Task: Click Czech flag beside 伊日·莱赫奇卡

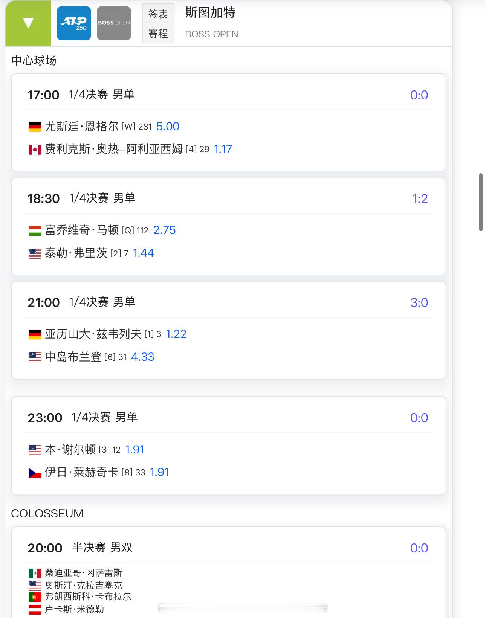Action: (x=35, y=473)
